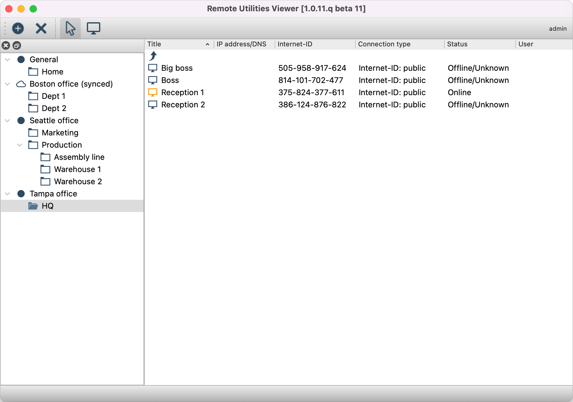The height and width of the screenshot is (402, 573).
Task: Select the monitor view mode tool
Action: (x=93, y=28)
